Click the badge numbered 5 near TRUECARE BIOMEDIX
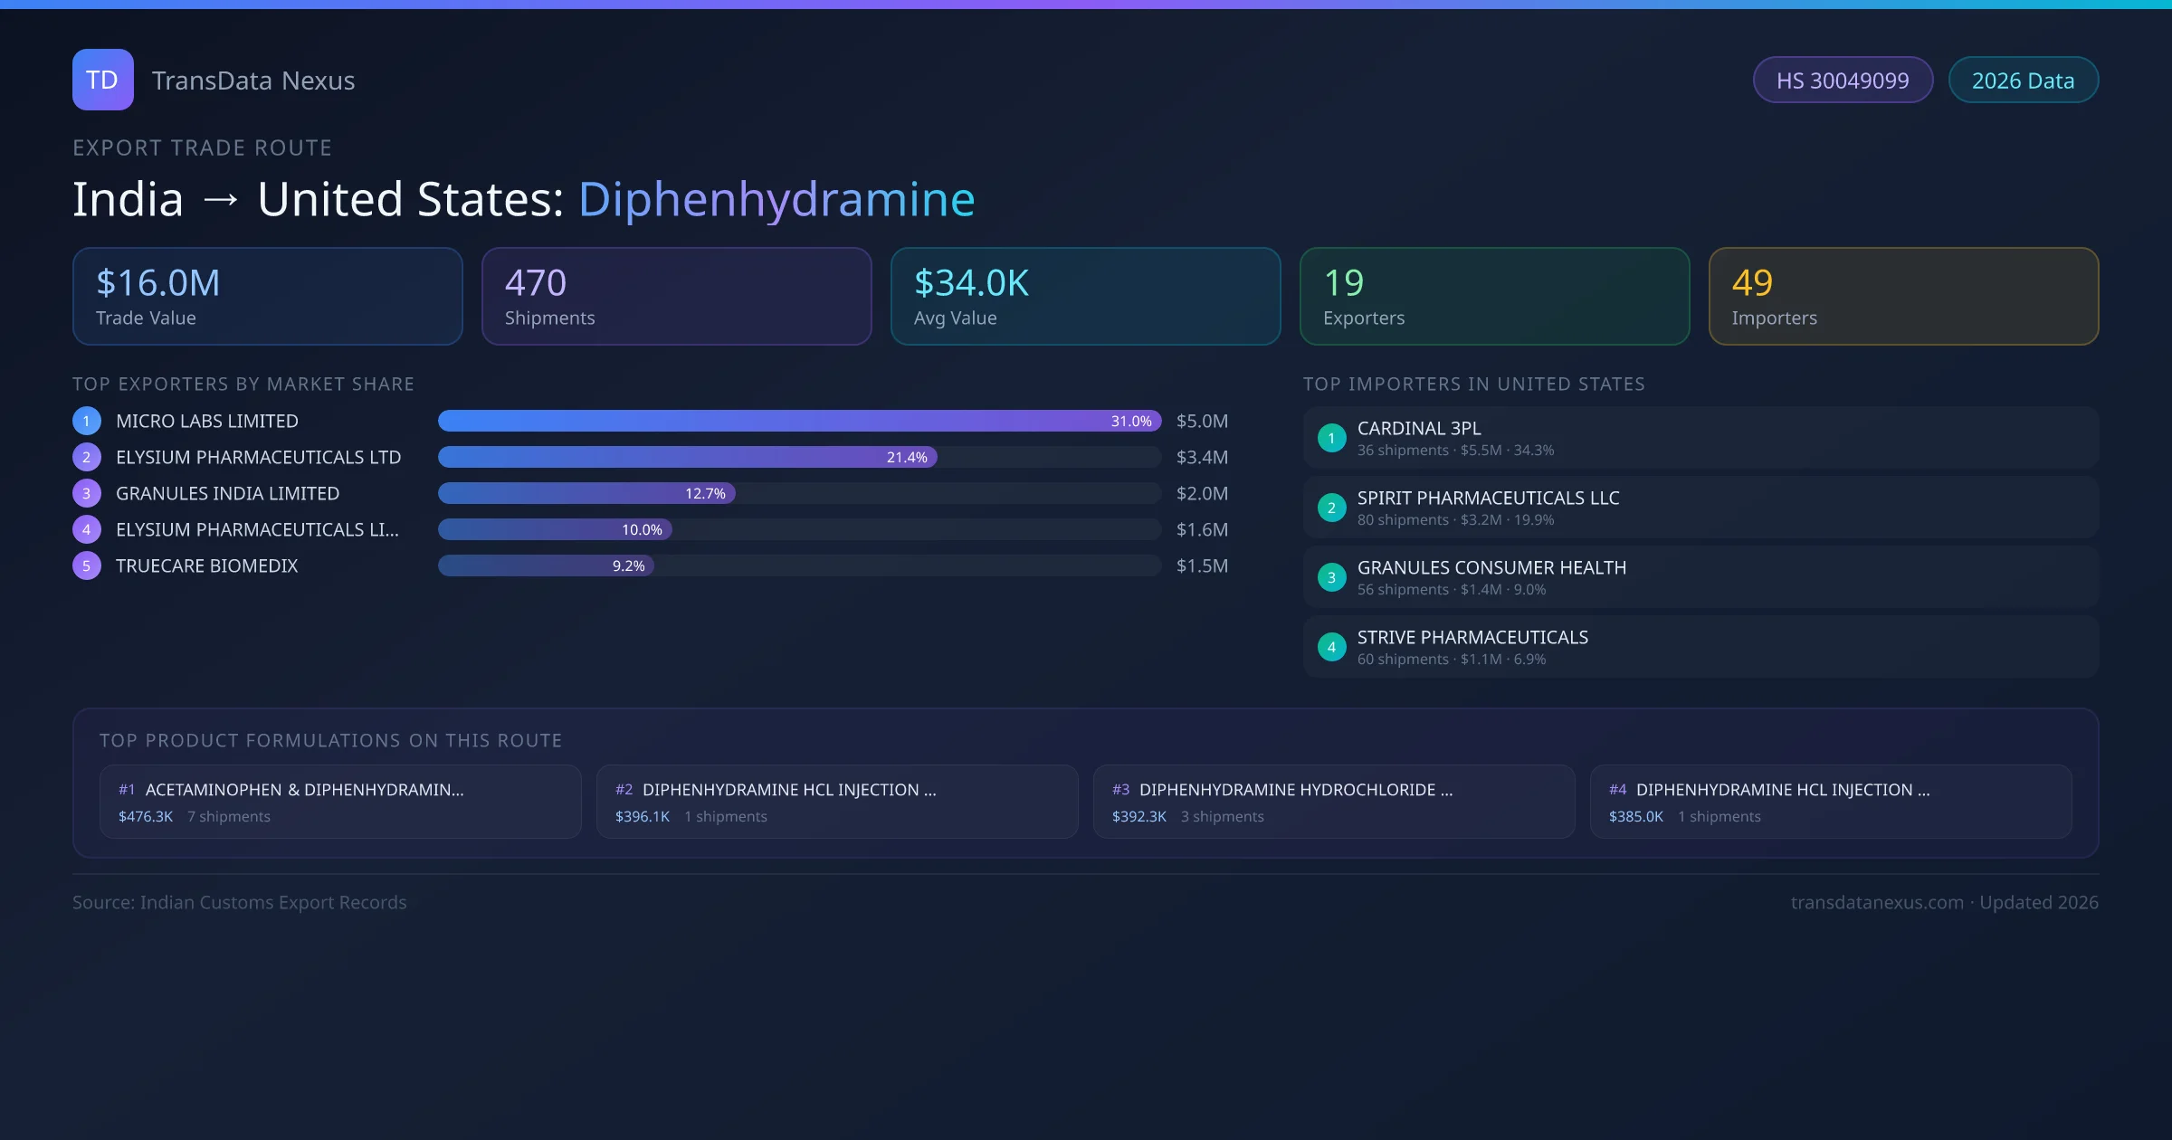This screenshot has height=1140, width=2172. tap(86, 565)
